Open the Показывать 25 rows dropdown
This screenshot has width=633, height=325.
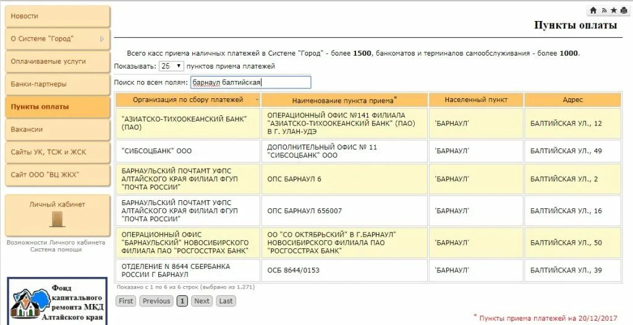click(171, 66)
